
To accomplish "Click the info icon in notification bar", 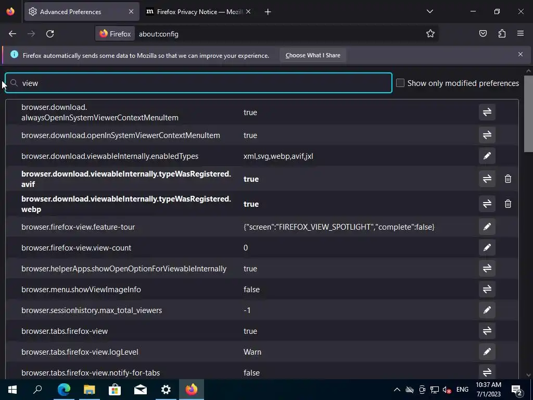I will click(x=14, y=54).
